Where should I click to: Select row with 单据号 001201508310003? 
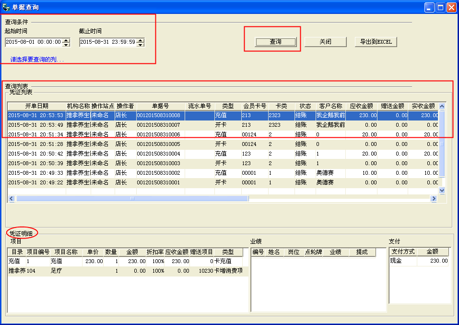tap(223, 163)
